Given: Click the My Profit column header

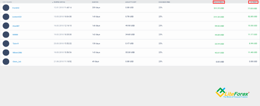Looking at the screenshot, I should tap(254, 2).
